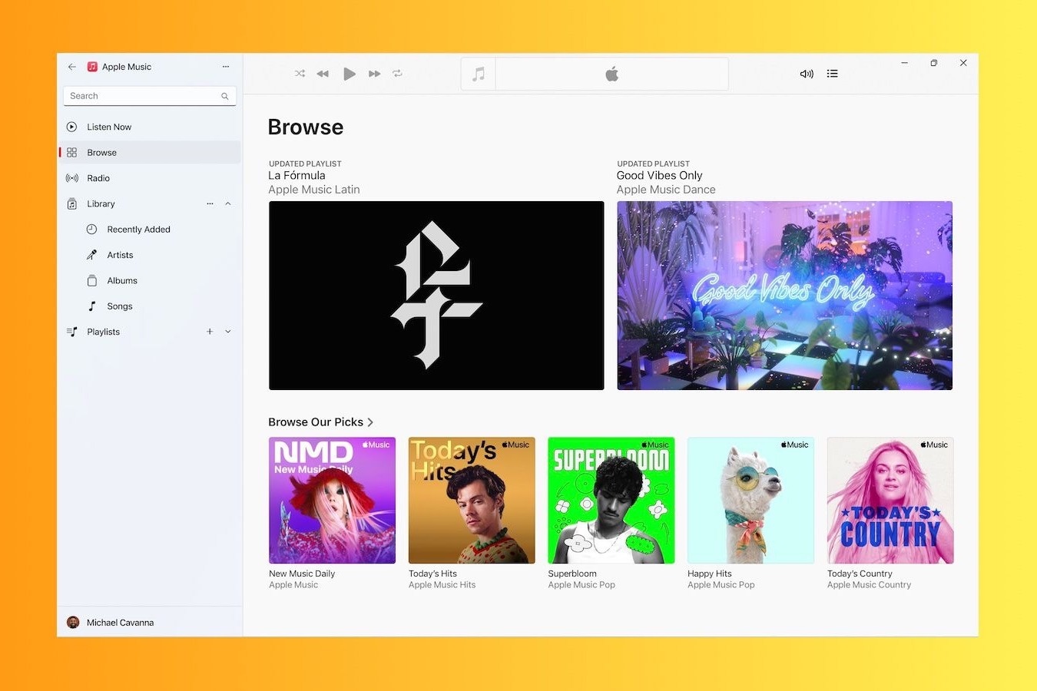Toggle repeat mode
The width and height of the screenshot is (1037, 691).
[x=398, y=73]
